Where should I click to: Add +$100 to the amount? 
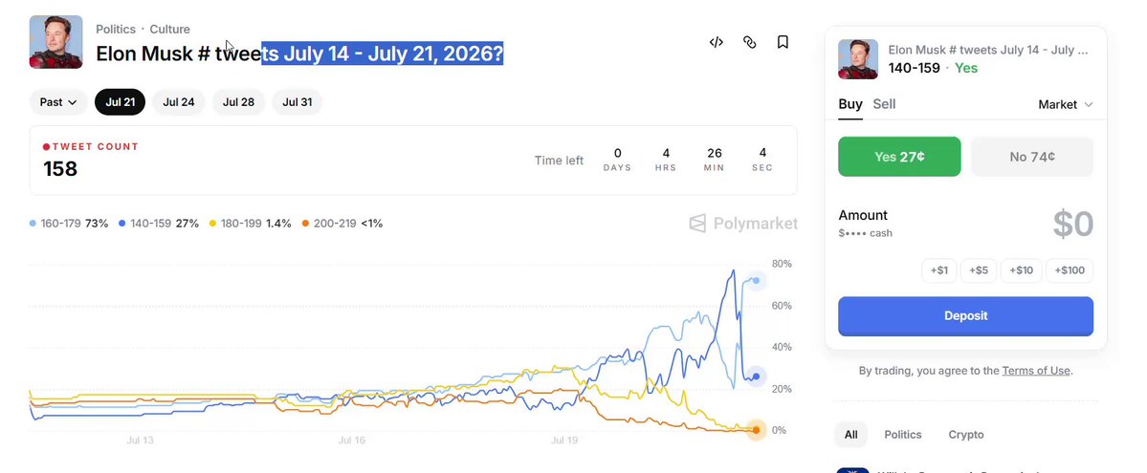(1070, 270)
